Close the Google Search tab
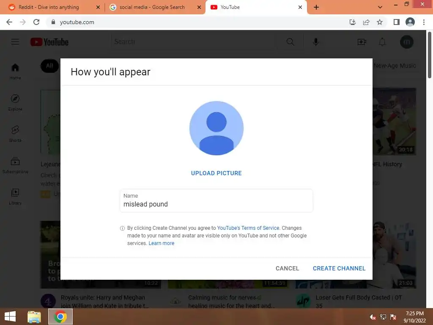Viewport: 433px width, 325px height. click(x=199, y=7)
